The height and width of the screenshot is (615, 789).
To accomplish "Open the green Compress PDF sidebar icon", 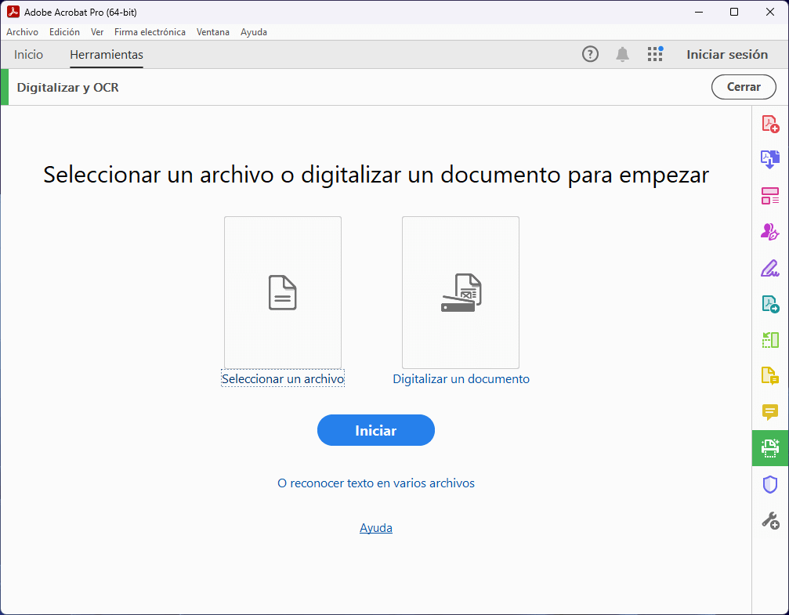I will pyautogui.click(x=770, y=340).
